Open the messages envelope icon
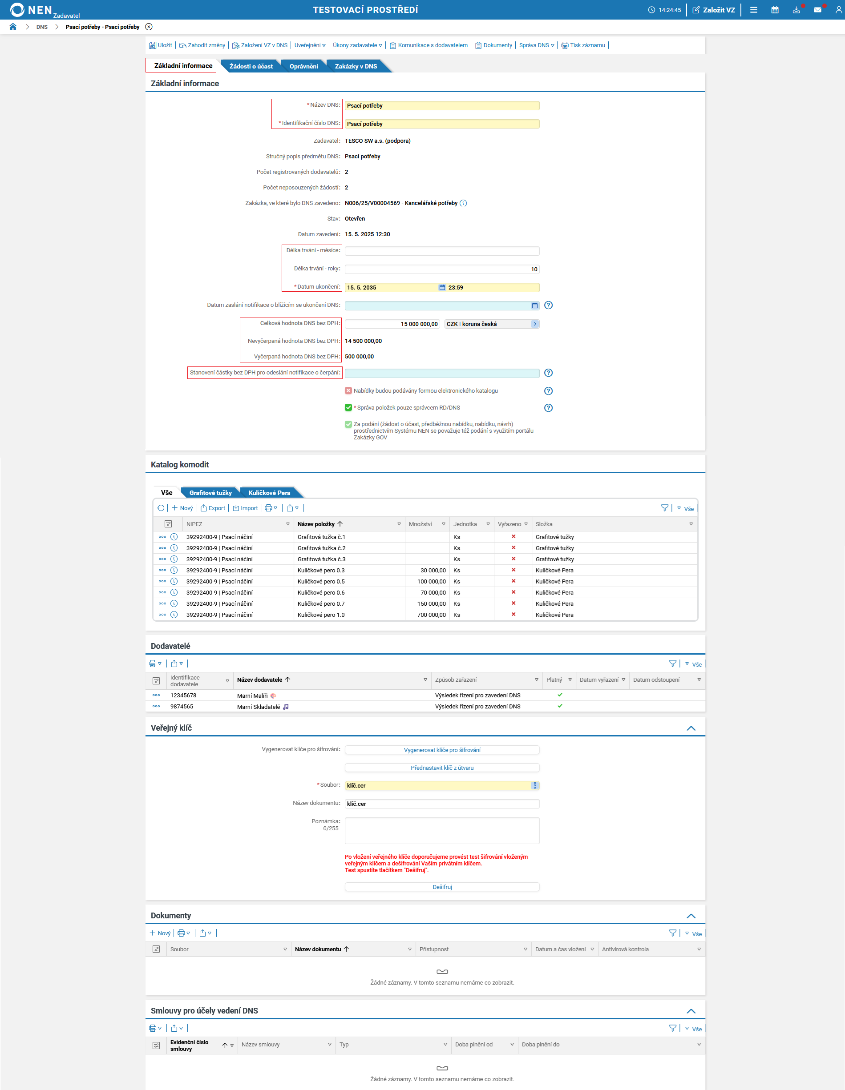This screenshot has height=1090, width=845. click(817, 10)
